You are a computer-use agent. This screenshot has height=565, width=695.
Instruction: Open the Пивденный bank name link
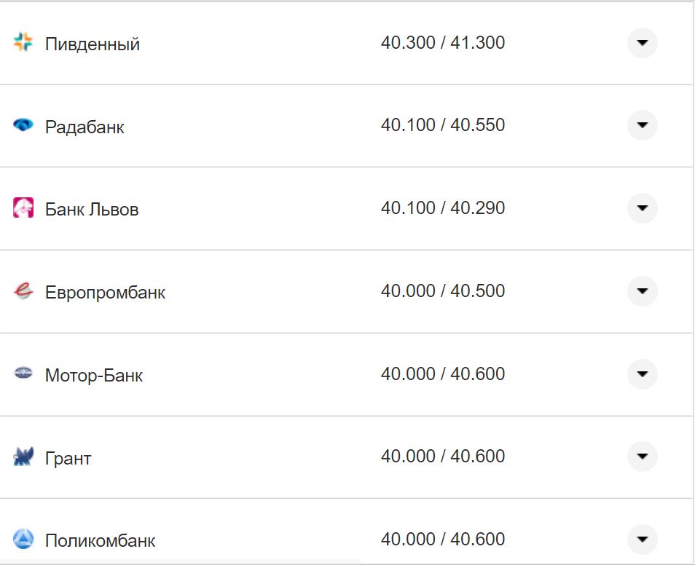93,44
